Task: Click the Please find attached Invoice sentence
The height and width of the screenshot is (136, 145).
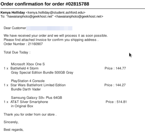Action: click(51, 40)
